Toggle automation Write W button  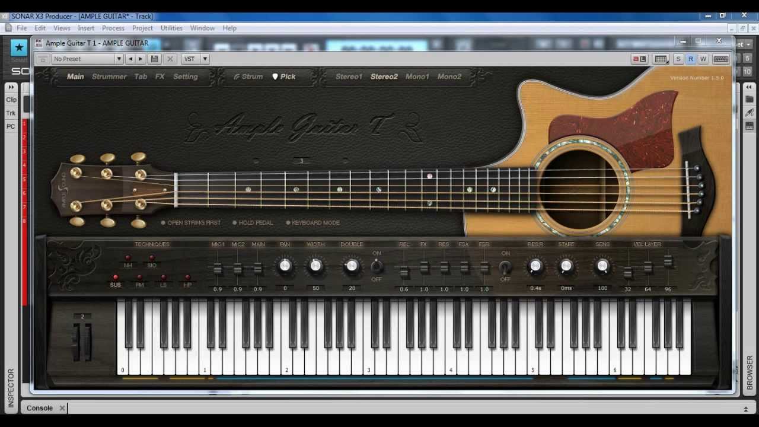pyautogui.click(x=703, y=59)
